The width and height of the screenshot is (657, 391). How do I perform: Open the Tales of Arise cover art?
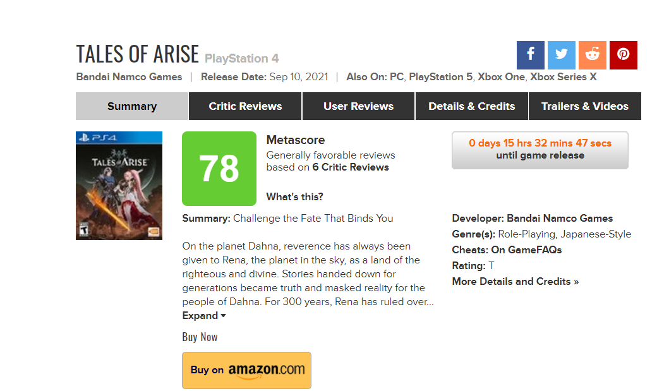click(119, 186)
